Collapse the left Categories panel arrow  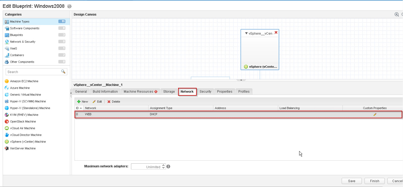[71, 93]
